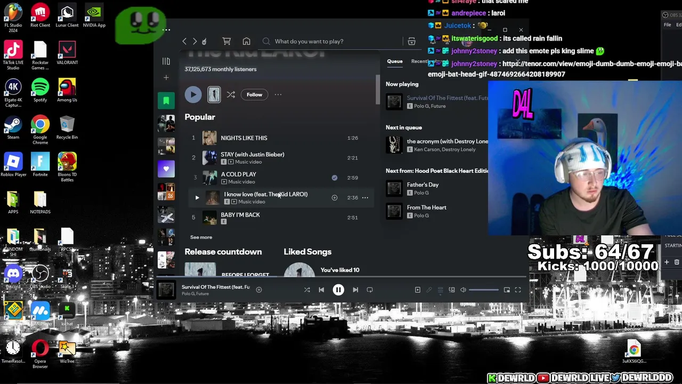Open the Spotify three-dot main menu
Screen dimensions: 682x384
coord(166,30)
